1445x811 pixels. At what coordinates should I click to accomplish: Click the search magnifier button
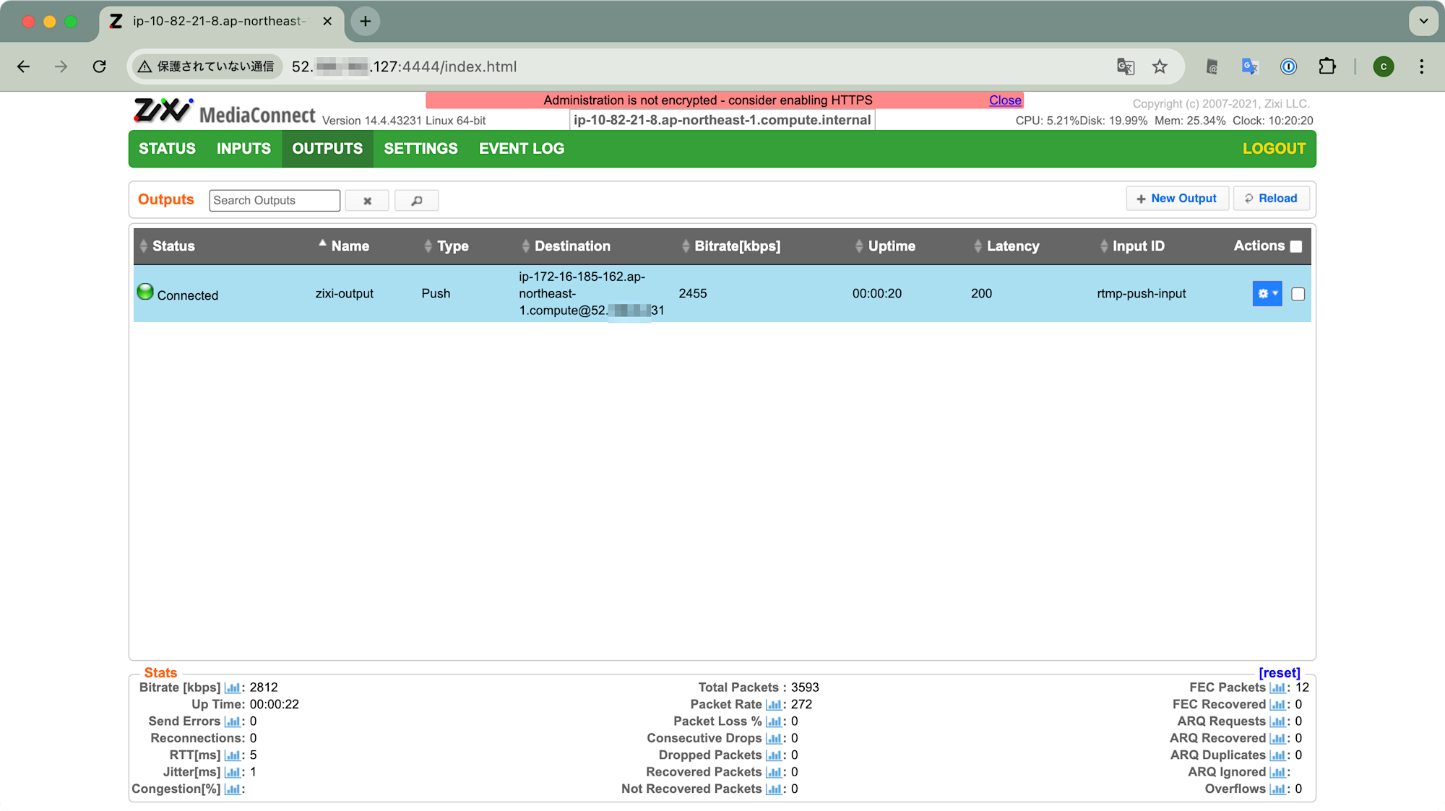pos(416,201)
